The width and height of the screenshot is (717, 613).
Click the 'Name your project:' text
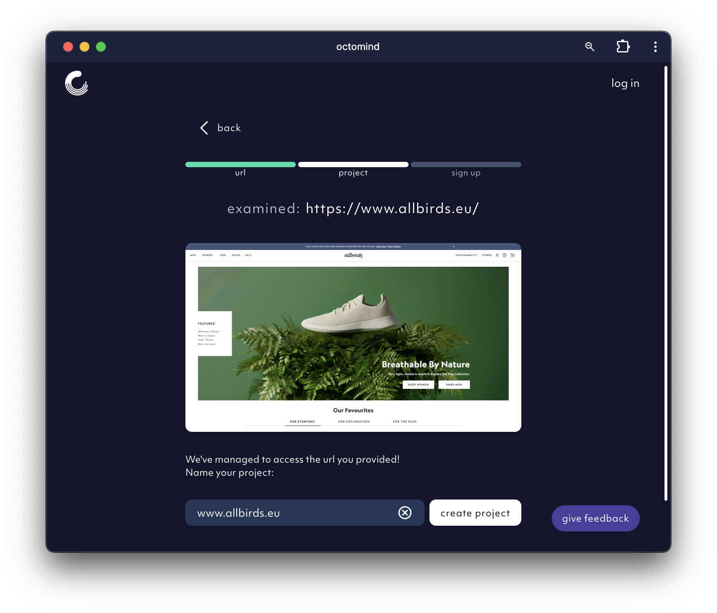pos(230,472)
